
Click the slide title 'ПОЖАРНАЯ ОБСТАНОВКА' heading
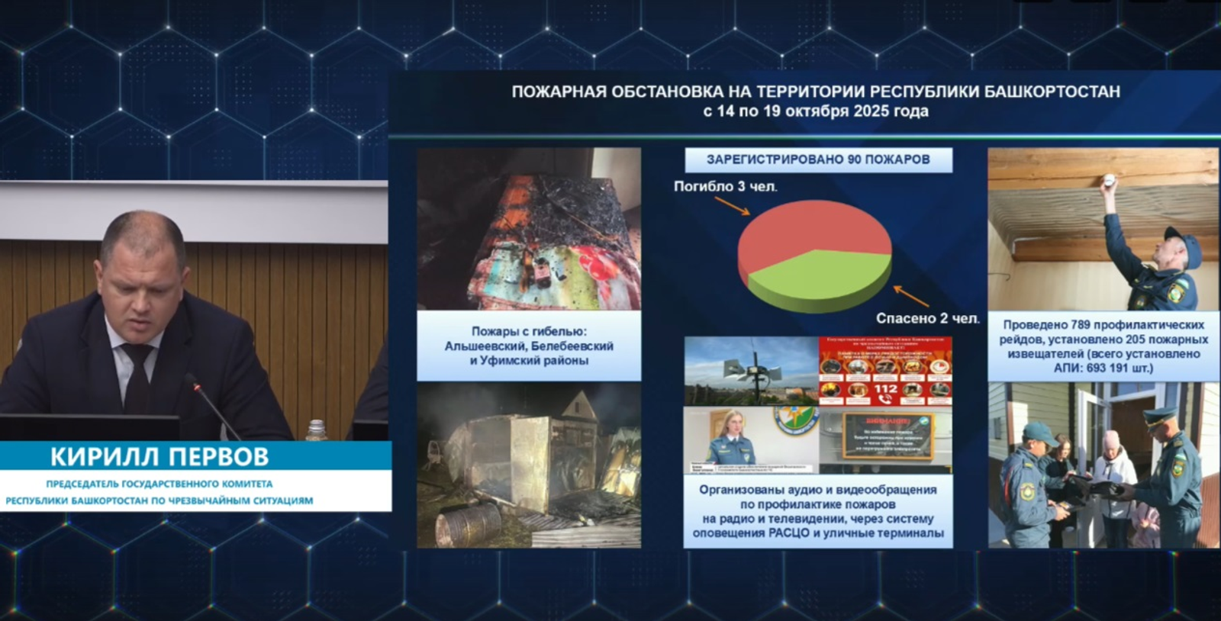(x=815, y=92)
